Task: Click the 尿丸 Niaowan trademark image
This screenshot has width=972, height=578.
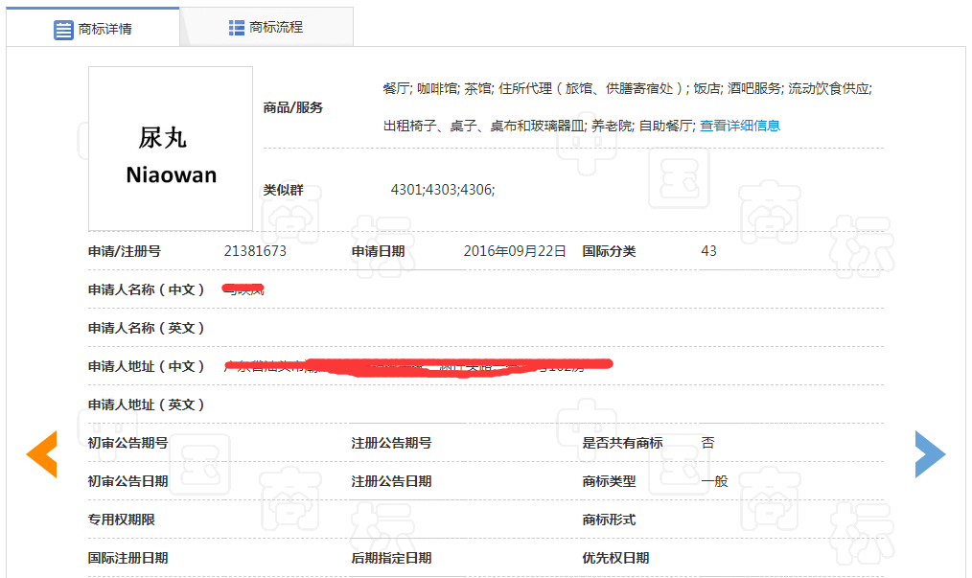Action: pos(171,149)
